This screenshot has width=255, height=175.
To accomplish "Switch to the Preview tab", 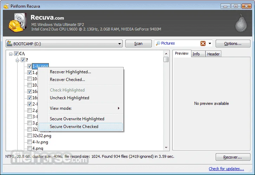I will [182, 53].
